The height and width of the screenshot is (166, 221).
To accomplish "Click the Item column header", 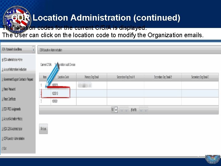I will pos(45,77).
